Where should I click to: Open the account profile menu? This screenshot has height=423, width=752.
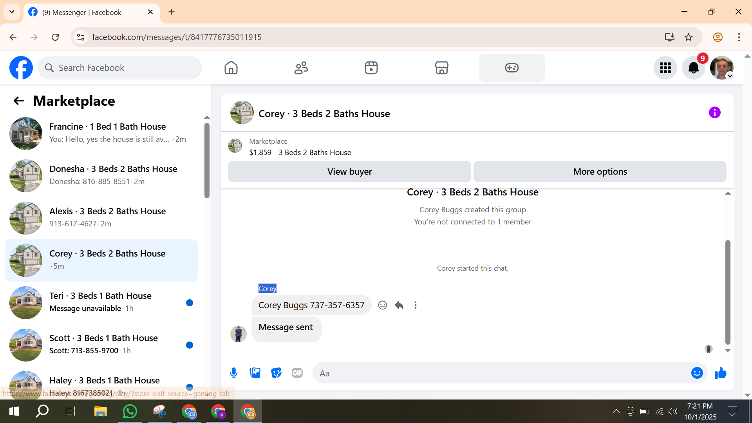pyautogui.click(x=722, y=68)
